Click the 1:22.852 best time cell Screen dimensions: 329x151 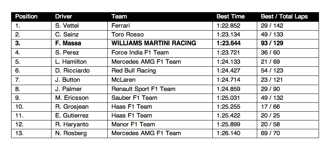pos(229,25)
